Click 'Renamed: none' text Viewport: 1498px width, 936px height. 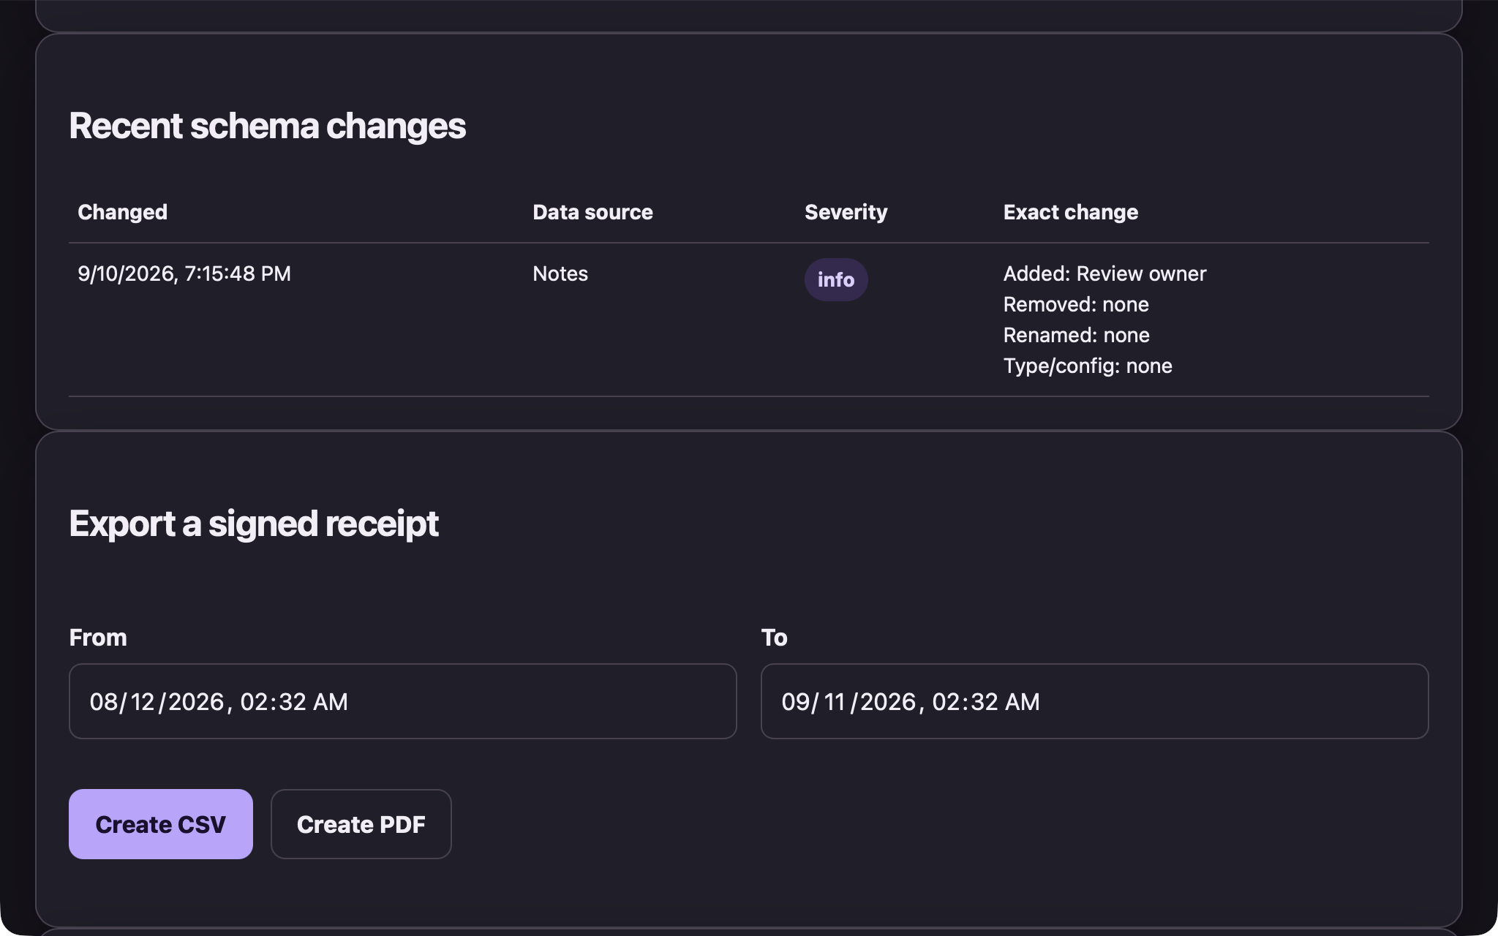coord(1077,335)
